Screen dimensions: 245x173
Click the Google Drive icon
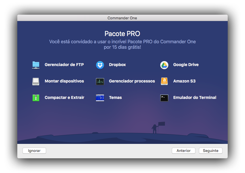pos(164,65)
